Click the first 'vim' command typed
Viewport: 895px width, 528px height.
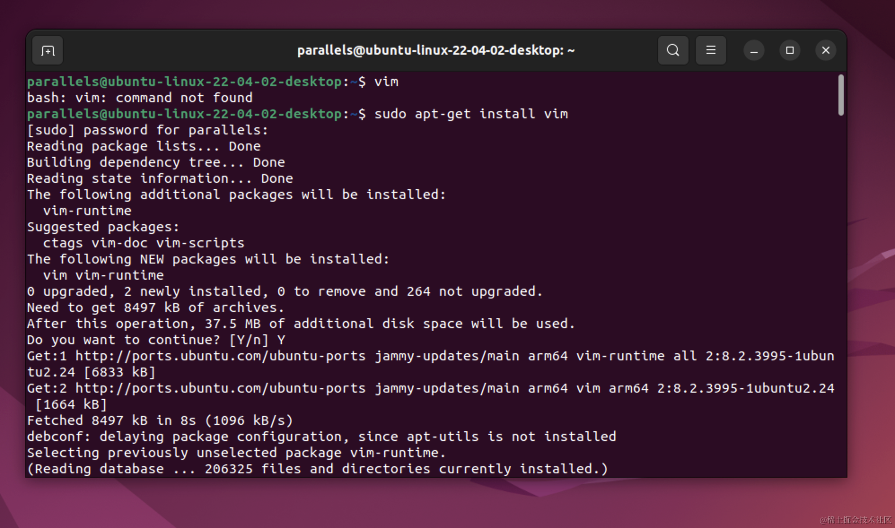pyautogui.click(x=386, y=82)
